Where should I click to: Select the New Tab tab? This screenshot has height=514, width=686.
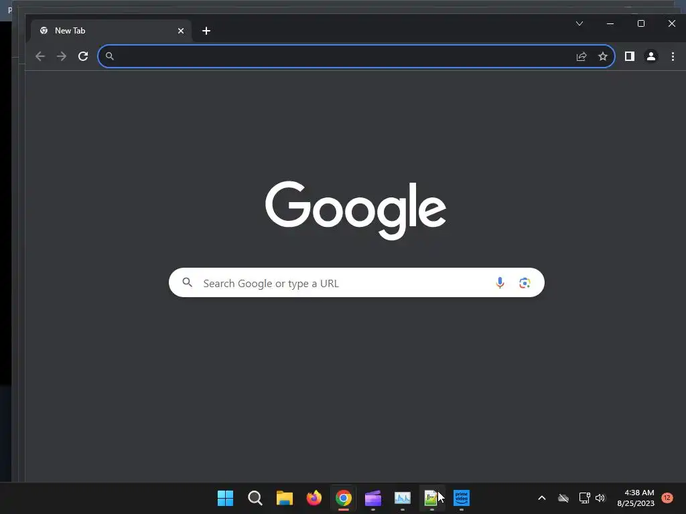click(x=111, y=31)
